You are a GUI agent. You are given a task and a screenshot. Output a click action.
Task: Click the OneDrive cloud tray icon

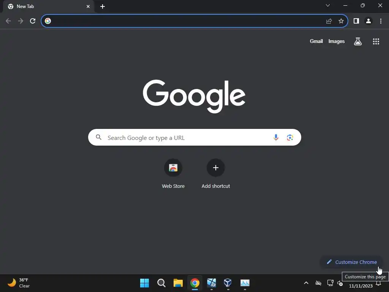click(x=318, y=283)
